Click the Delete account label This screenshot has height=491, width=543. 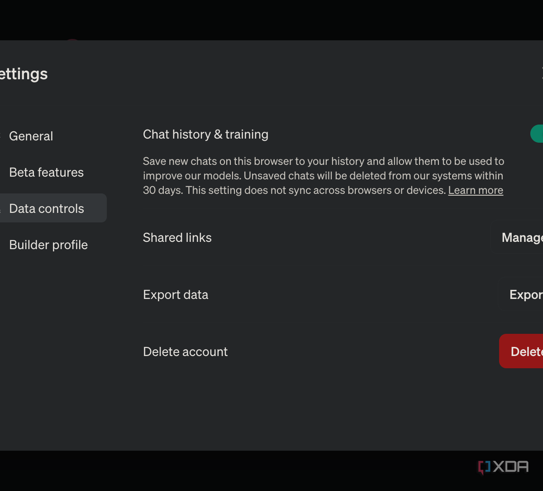tap(185, 351)
